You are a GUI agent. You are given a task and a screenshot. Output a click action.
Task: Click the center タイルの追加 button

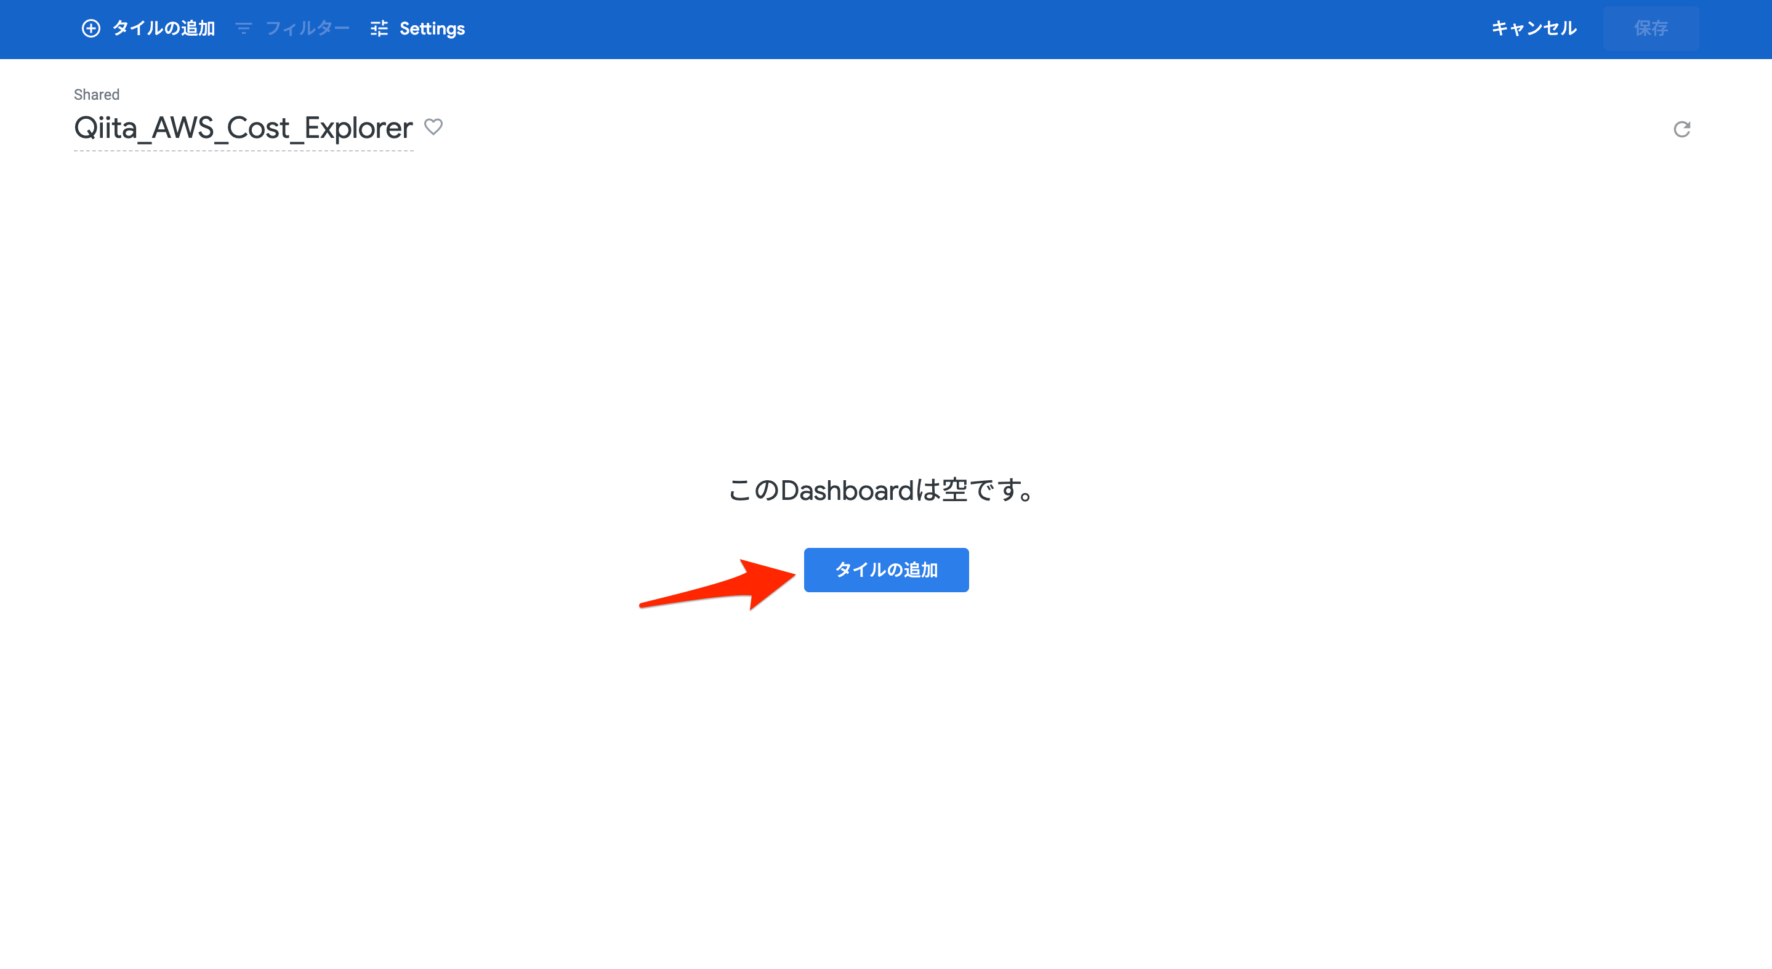(886, 569)
